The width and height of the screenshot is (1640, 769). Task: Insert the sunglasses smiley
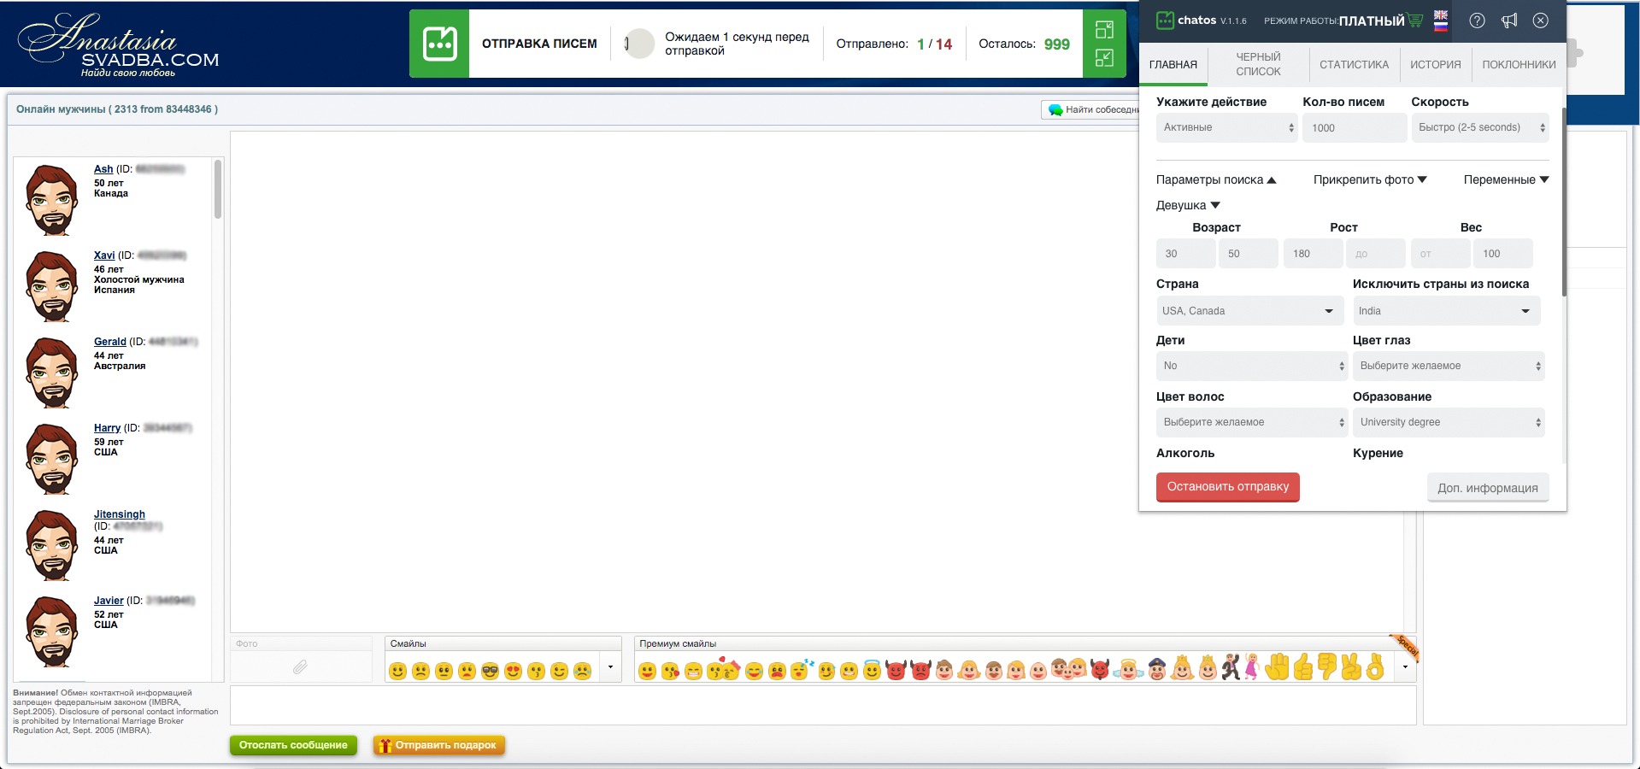(x=490, y=671)
